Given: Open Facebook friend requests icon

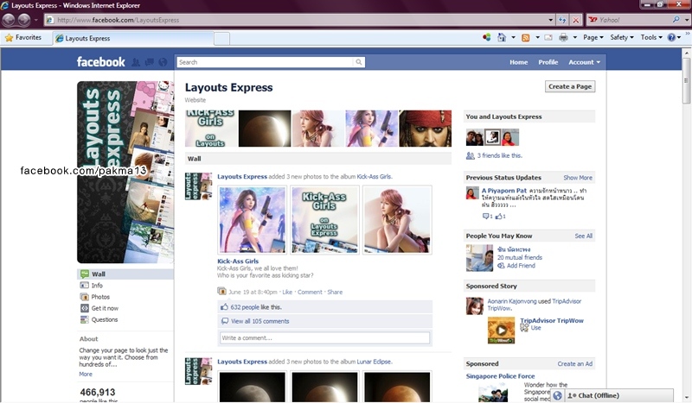Looking at the screenshot, I should (136, 62).
